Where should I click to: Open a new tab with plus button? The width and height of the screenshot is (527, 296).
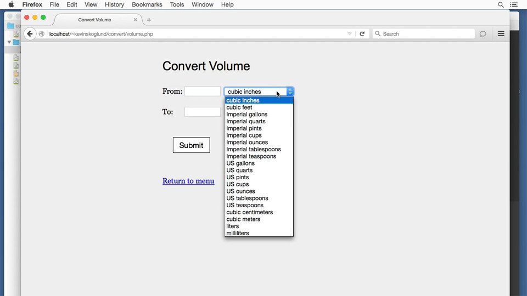[149, 20]
